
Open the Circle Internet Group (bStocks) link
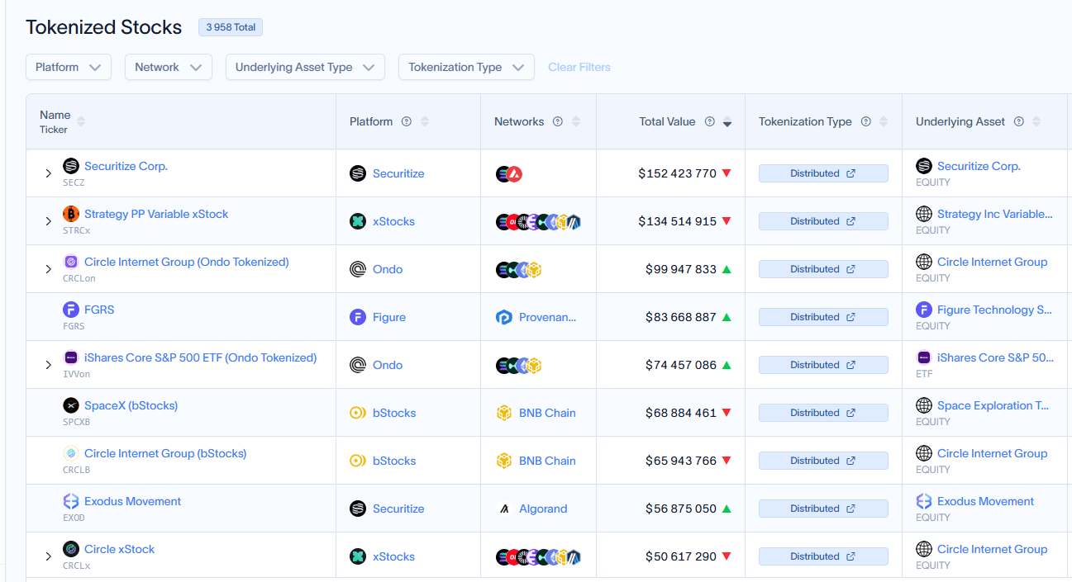tap(165, 453)
